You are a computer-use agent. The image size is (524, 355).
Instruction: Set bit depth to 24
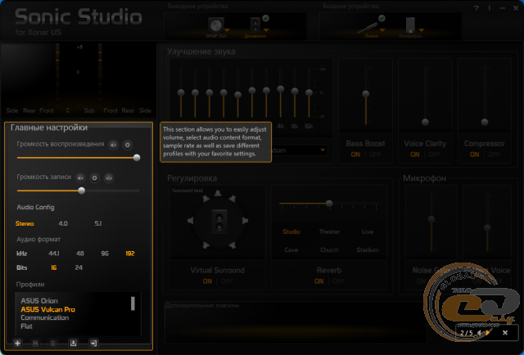coord(79,267)
